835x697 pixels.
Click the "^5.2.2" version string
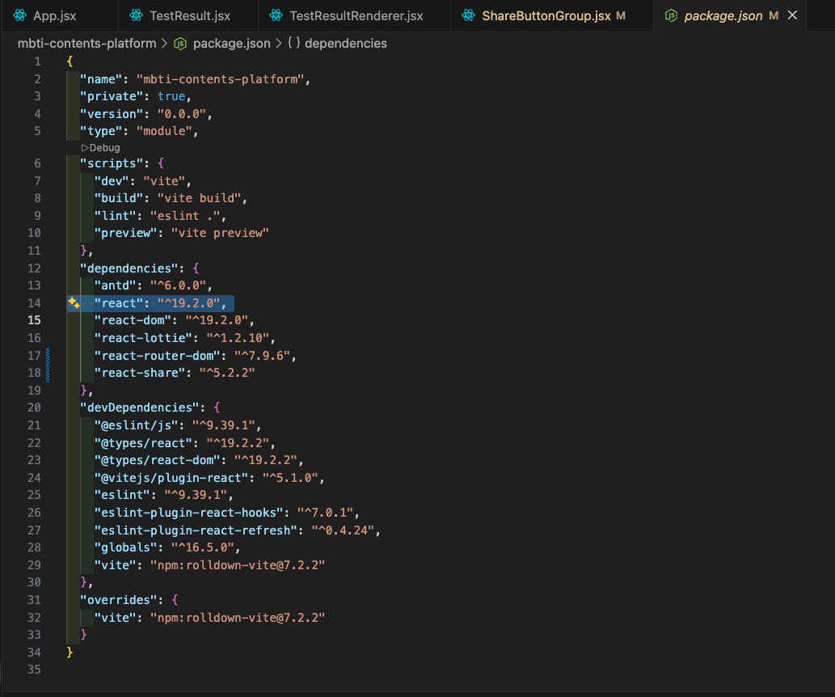(x=227, y=373)
